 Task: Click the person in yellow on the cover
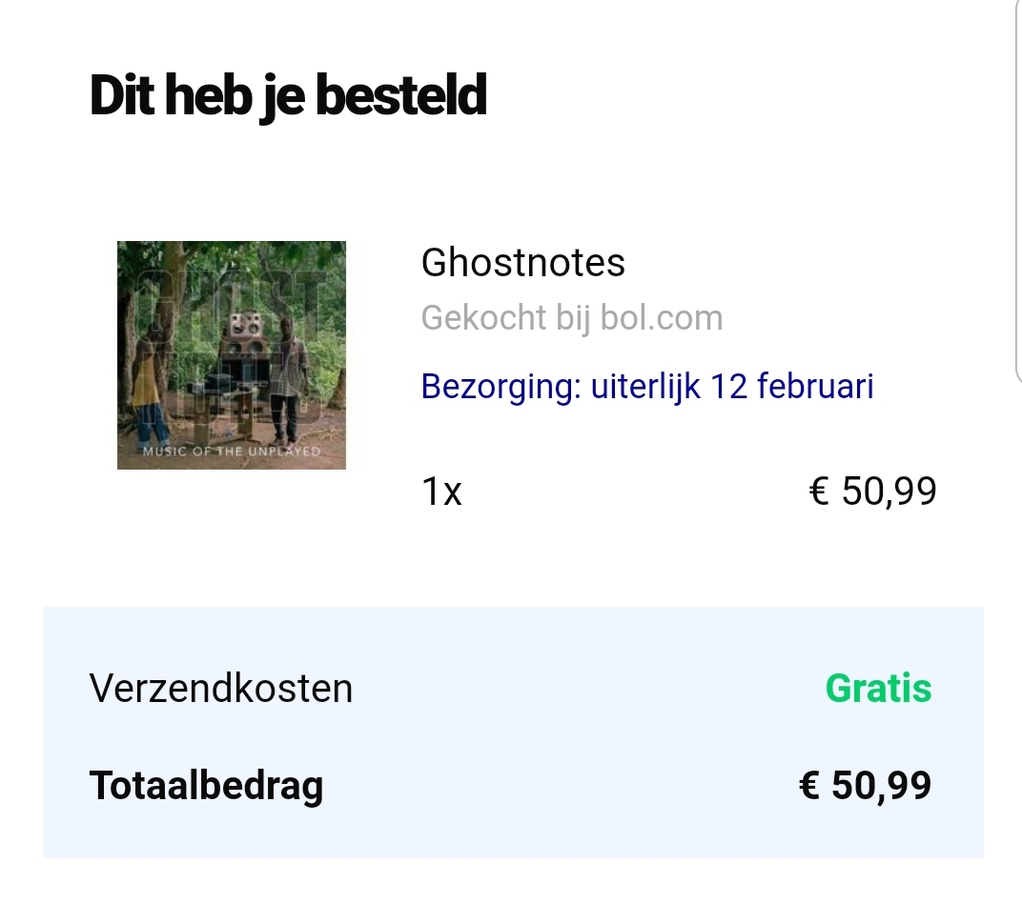pyautogui.click(x=150, y=381)
